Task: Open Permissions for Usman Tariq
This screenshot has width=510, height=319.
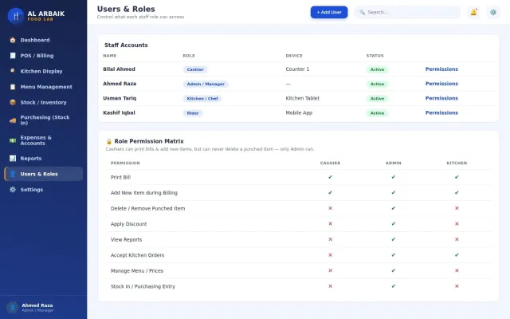Action: pos(441,98)
